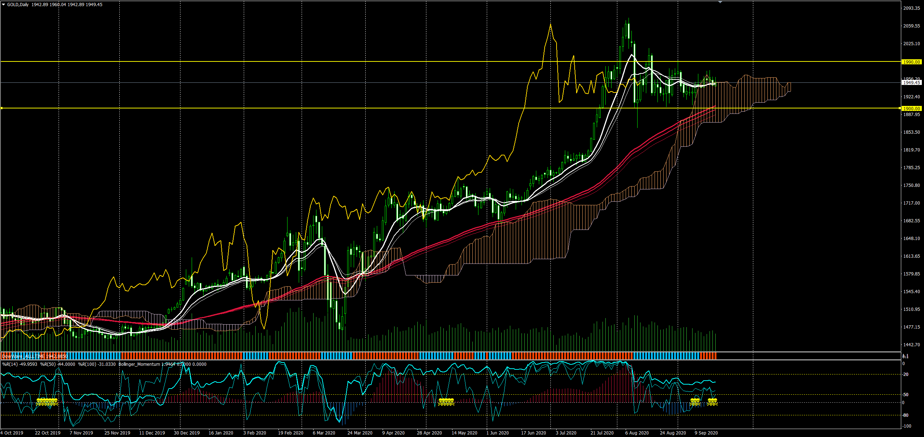Click the 6 Aug 2020 date label
924x437 pixels.
(x=637, y=433)
